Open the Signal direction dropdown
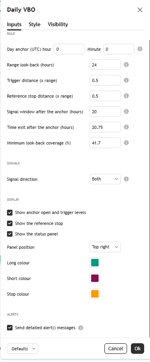 pos(105,179)
